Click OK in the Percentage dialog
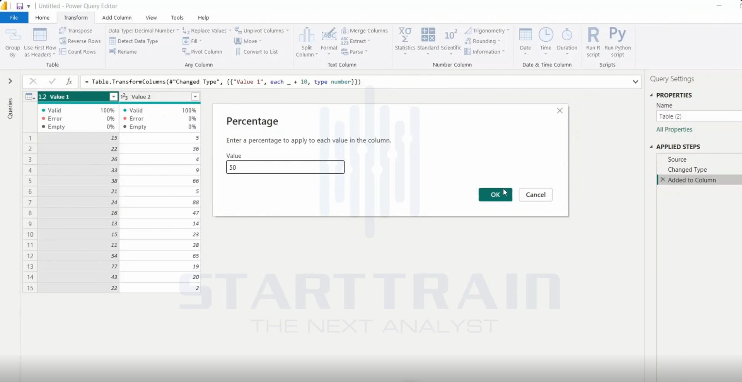 pyautogui.click(x=495, y=194)
